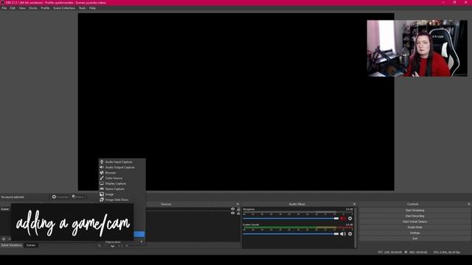
Task: Pick the brush icon for Color Source
Action: coord(102,178)
